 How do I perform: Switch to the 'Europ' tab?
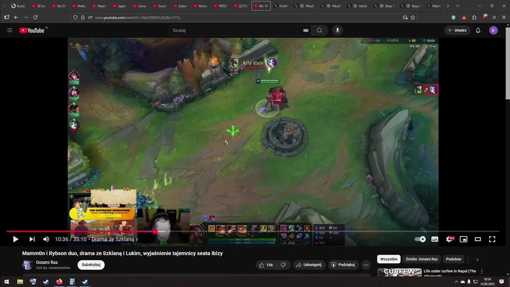point(18,6)
